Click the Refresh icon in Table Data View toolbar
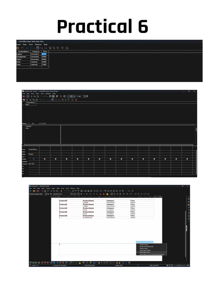The height and width of the screenshot is (293, 219). coord(31,48)
